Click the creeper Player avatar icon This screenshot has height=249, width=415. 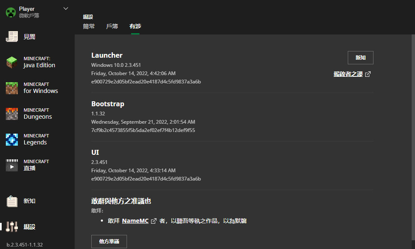pos(11,12)
